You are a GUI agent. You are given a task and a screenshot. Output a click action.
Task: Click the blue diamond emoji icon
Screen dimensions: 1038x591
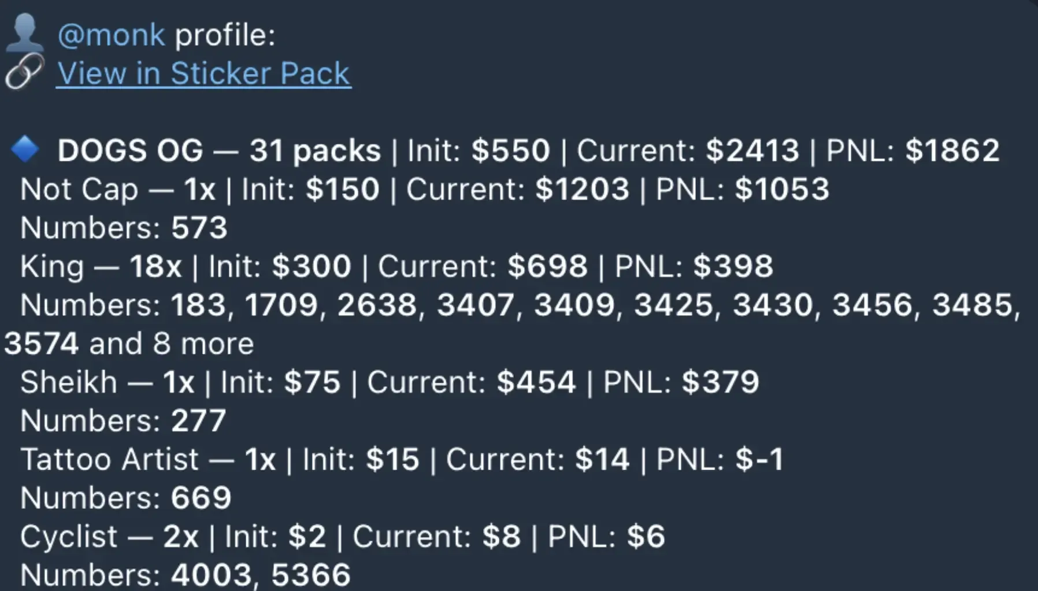(x=25, y=149)
